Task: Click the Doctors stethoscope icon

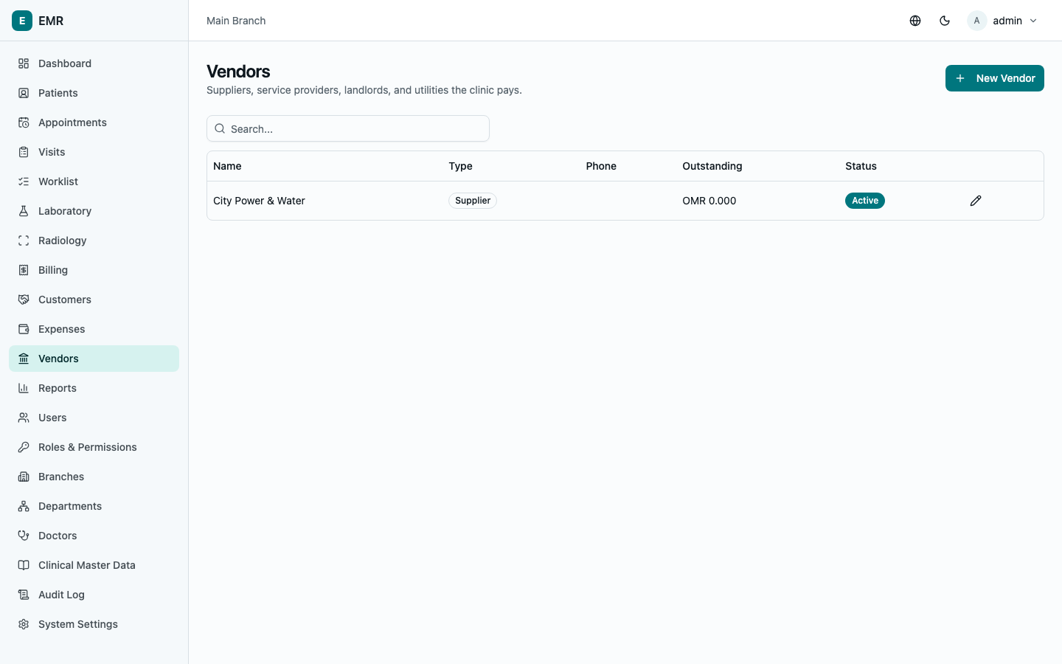Action: 24,536
